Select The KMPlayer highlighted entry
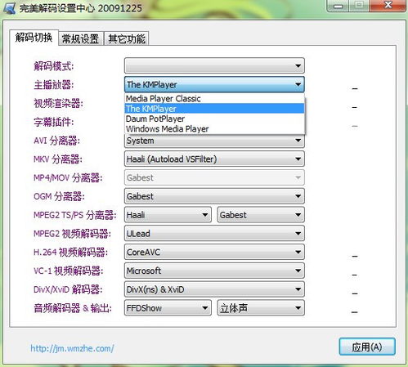This screenshot has width=408, height=367. (x=214, y=109)
